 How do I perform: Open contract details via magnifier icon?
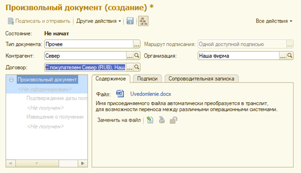pyautogui.click(x=137, y=67)
